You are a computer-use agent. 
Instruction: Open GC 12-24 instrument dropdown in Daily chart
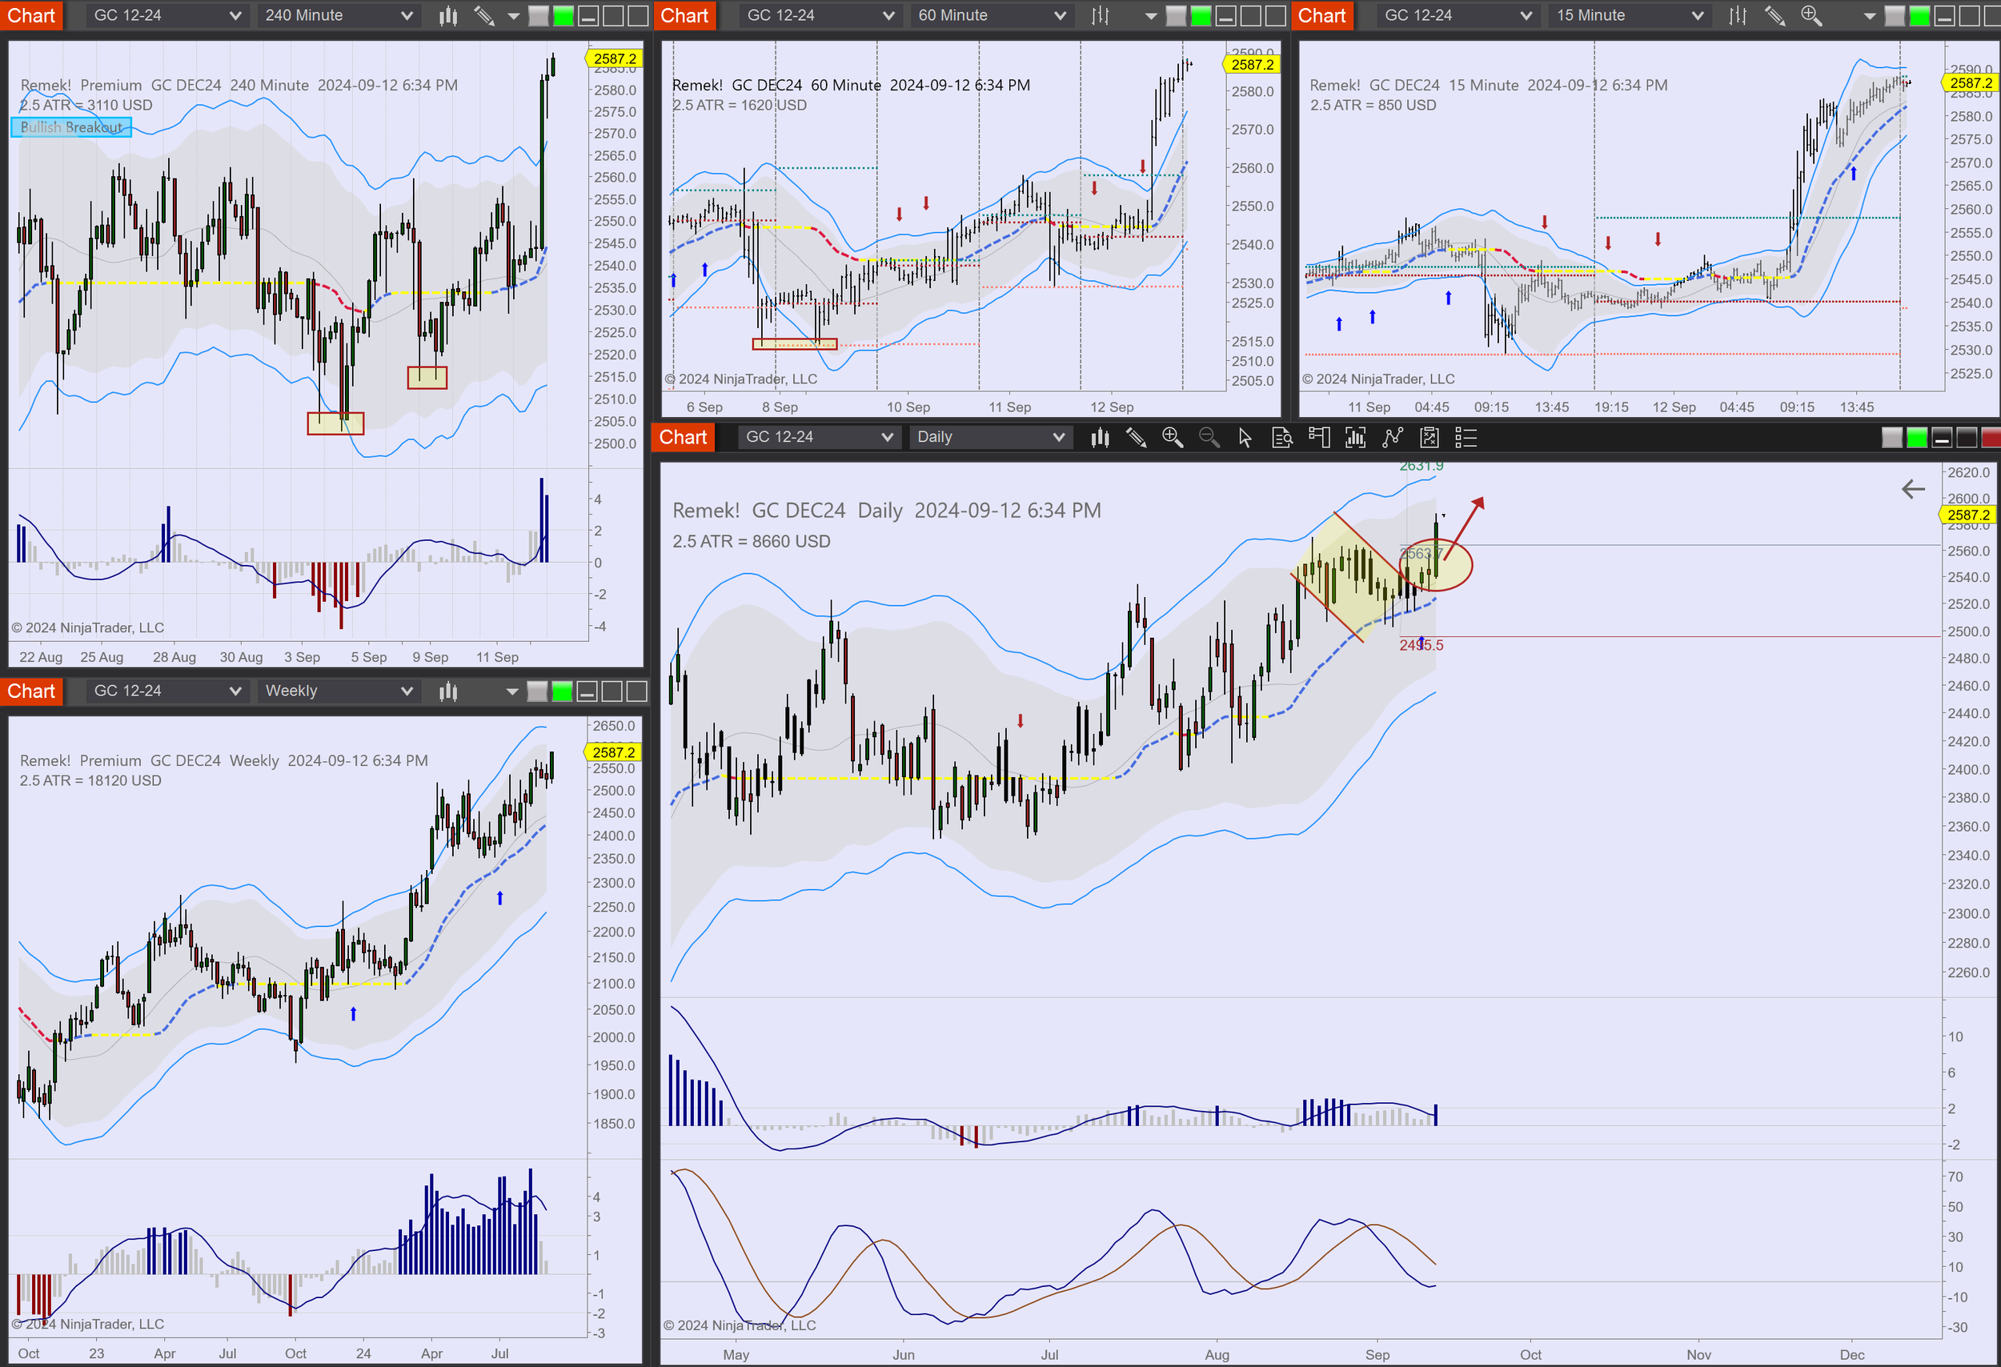pyautogui.click(x=819, y=437)
